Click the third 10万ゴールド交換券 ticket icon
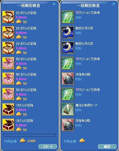This screenshot has height=151, width=119. 68,94
